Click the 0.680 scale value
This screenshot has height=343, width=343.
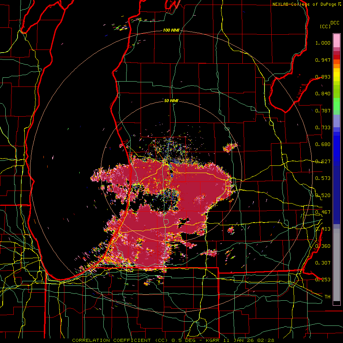(x=323, y=144)
